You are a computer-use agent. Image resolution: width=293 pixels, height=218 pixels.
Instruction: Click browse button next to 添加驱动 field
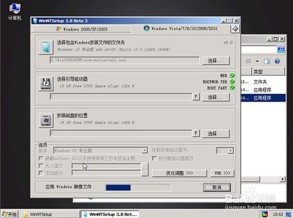(x=145, y=173)
